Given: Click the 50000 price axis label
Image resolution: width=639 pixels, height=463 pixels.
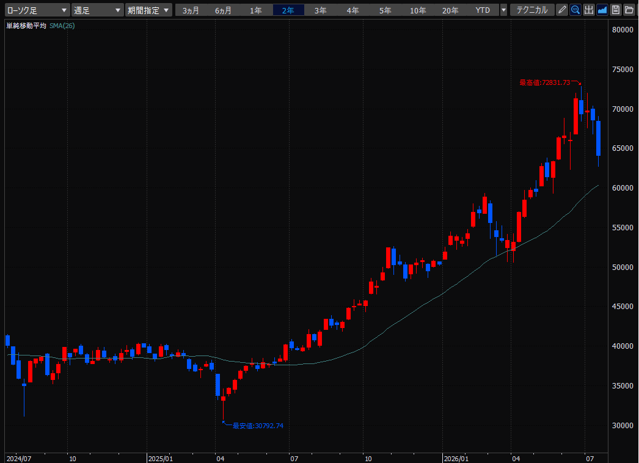Looking at the screenshot, I should tap(623, 267).
